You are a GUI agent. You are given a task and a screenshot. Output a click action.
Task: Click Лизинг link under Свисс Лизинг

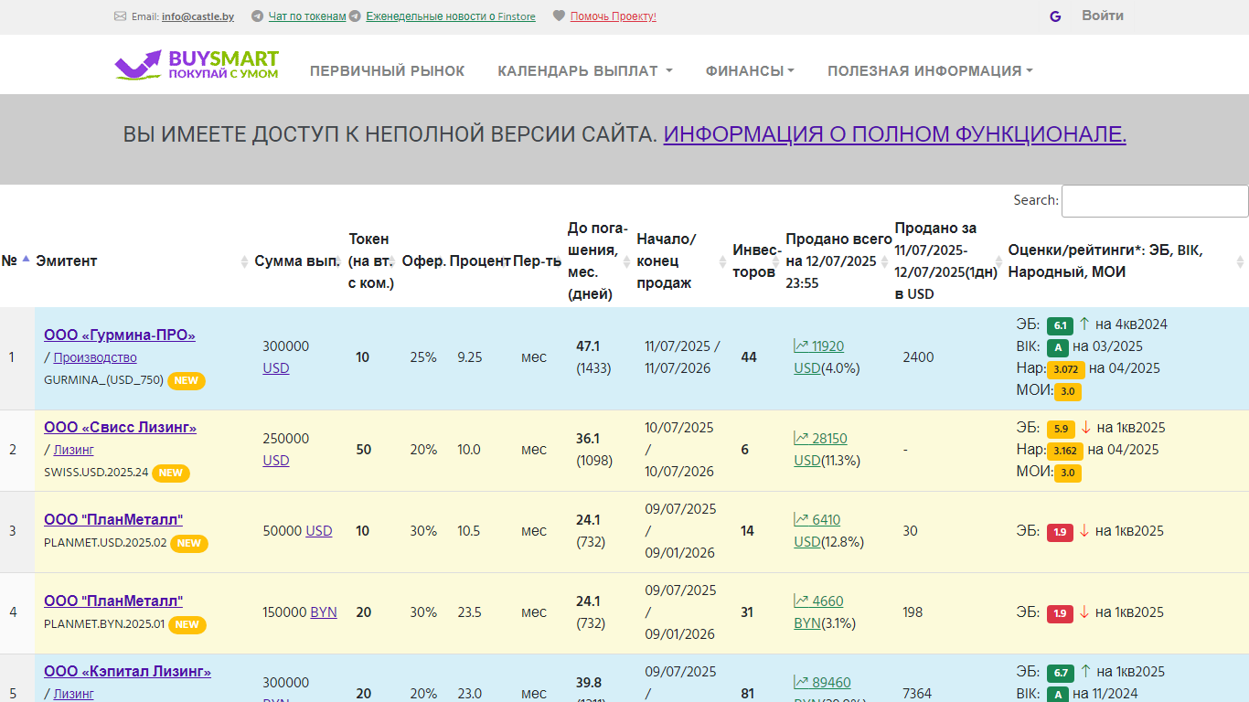pyautogui.click(x=73, y=451)
